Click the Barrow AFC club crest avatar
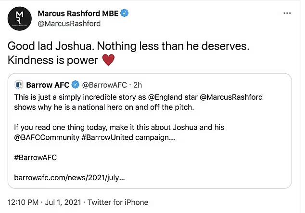305x213 pixels. click(x=20, y=85)
